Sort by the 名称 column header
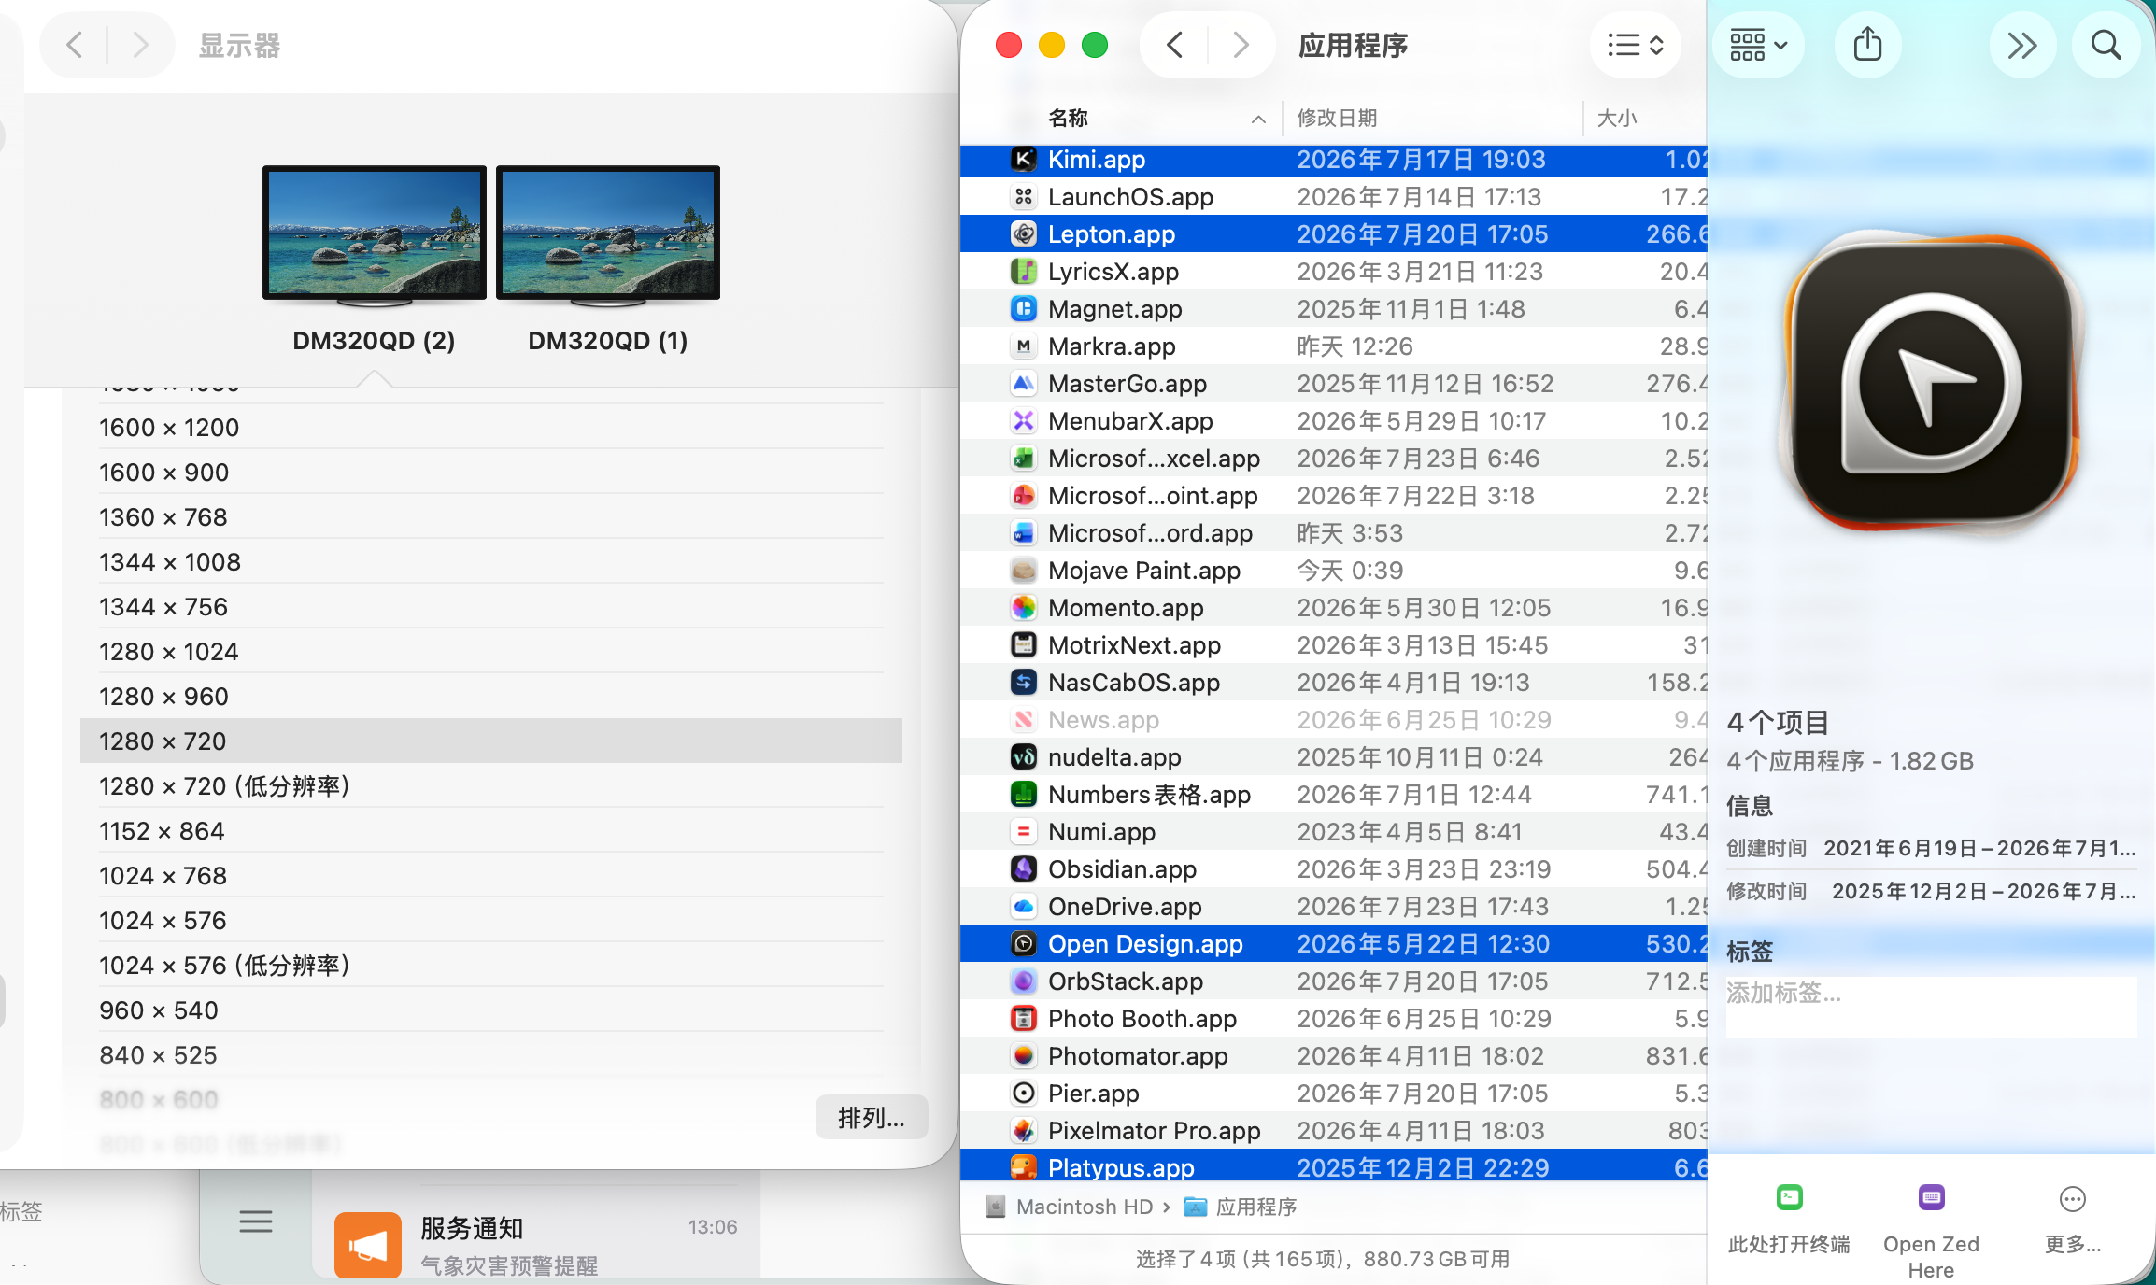2156x1285 pixels. pyautogui.click(x=1068, y=119)
